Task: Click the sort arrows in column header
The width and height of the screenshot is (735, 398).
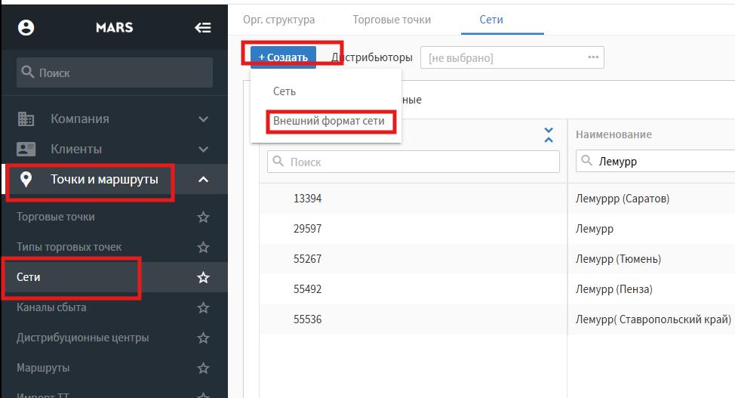Action: coord(549,135)
